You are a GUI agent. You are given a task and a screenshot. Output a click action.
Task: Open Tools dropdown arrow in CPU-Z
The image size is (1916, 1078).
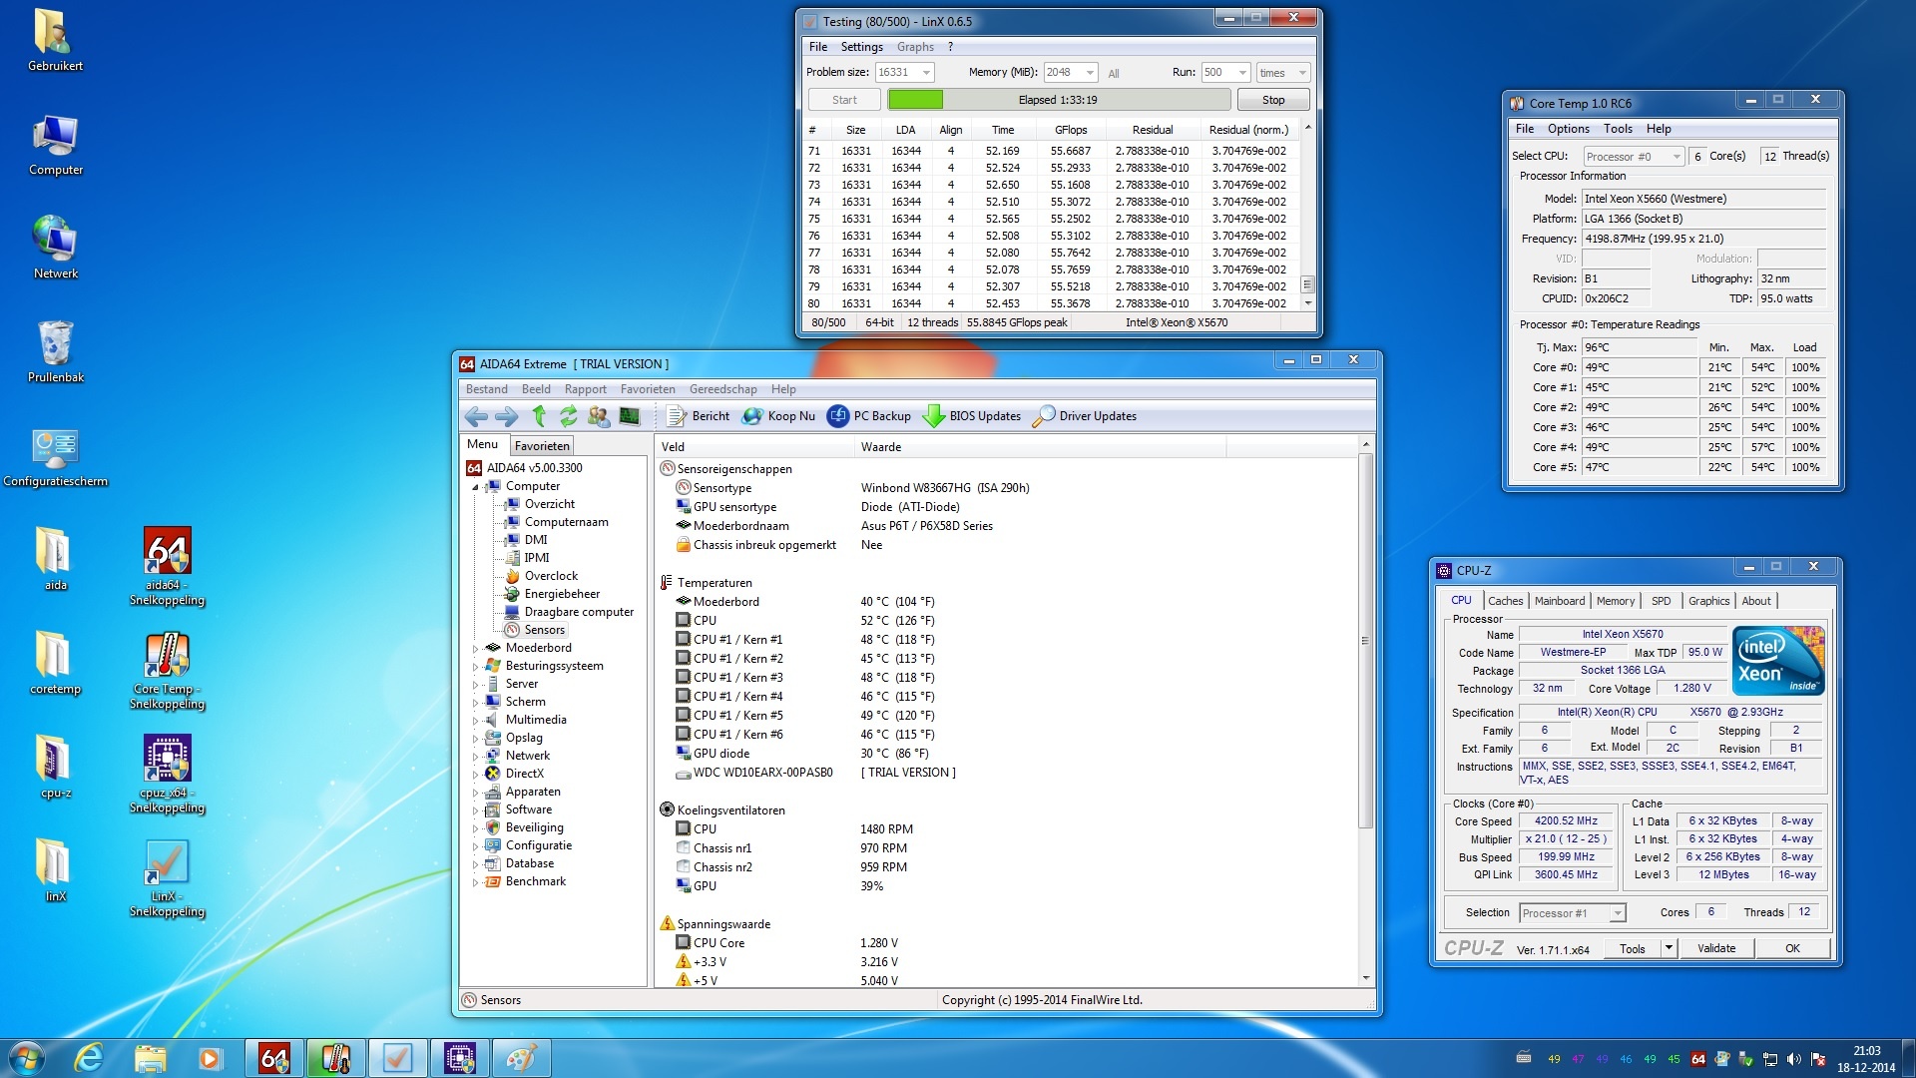click(1669, 948)
